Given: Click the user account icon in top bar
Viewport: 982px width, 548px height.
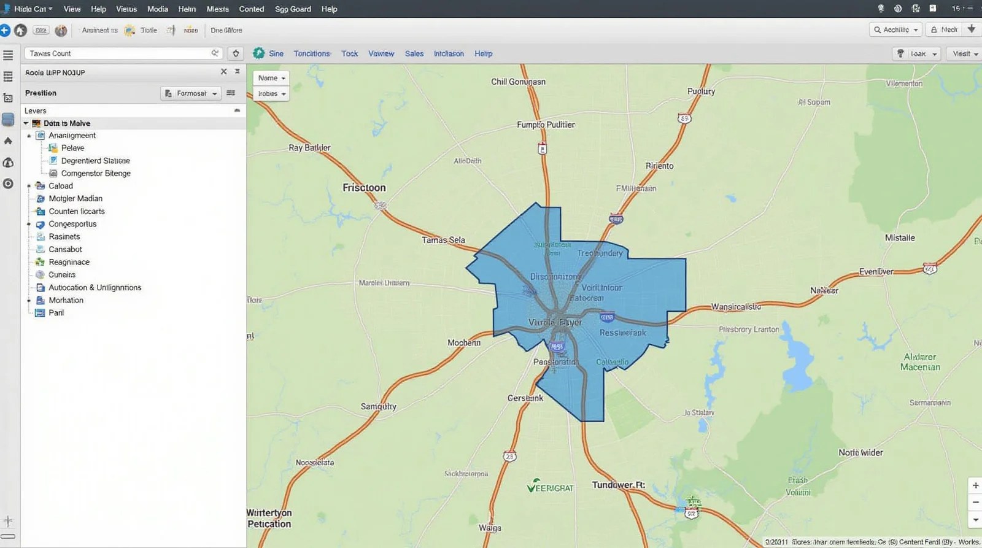Looking at the screenshot, I should click(x=881, y=9).
